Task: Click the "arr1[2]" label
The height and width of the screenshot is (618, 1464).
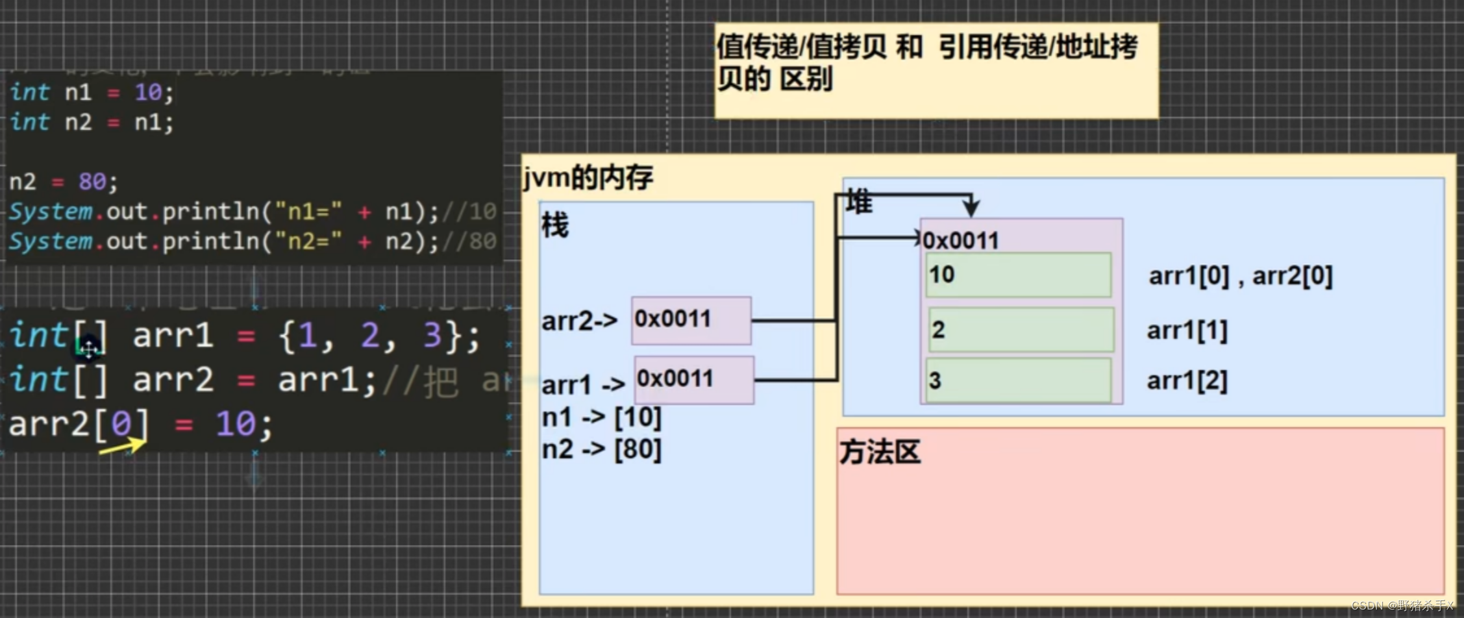Action: pyautogui.click(x=1187, y=381)
